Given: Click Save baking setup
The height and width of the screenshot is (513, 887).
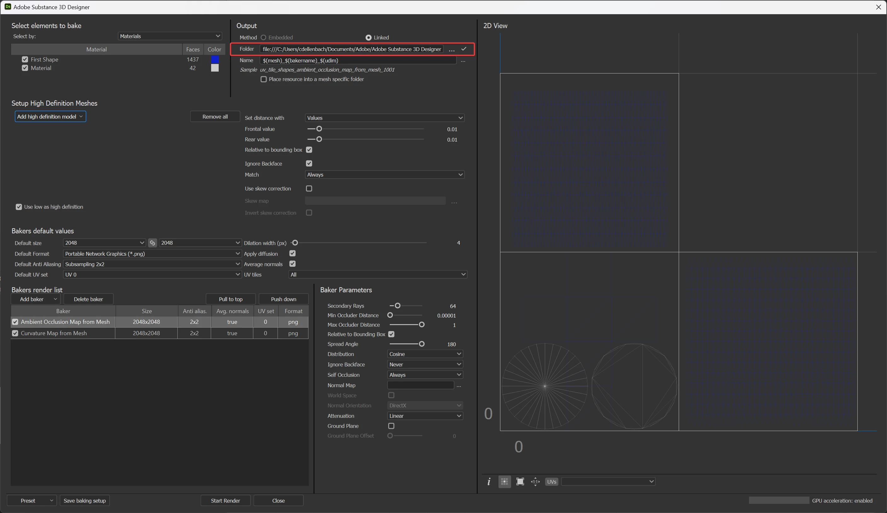Looking at the screenshot, I should [x=84, y=501].
